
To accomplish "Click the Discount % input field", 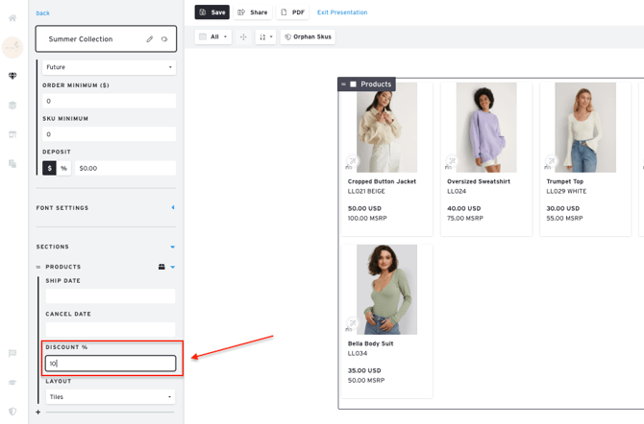I will (x=111, y=364).
